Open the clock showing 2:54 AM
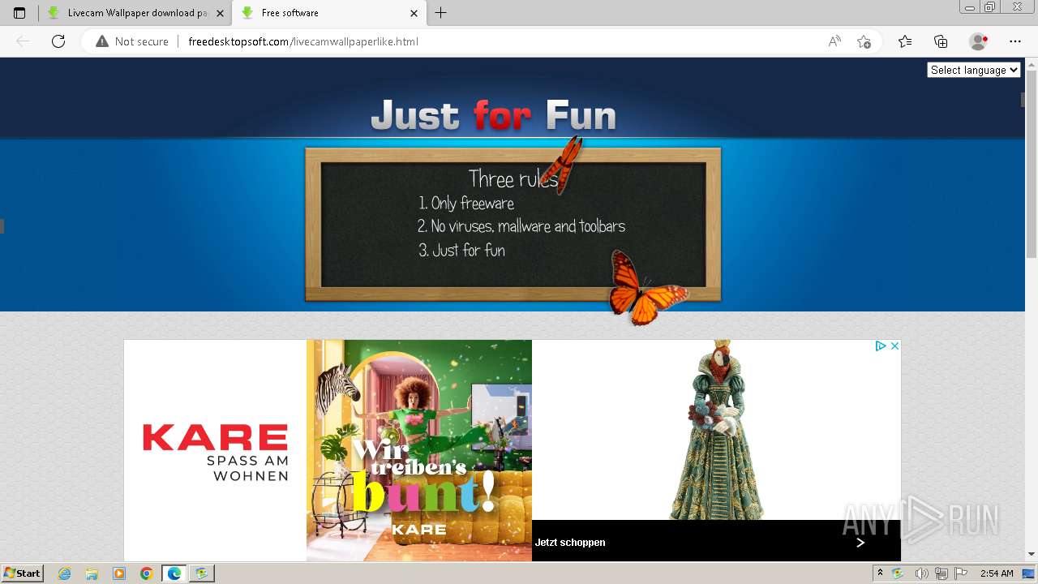This screenshot has width=1038, height=584. point(997,573)
